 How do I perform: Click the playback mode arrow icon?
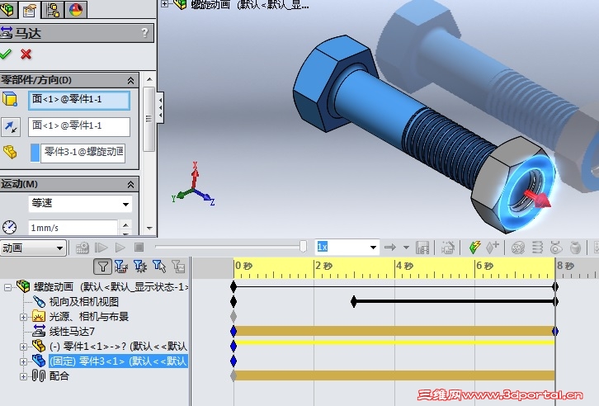[x=390, y=248]
